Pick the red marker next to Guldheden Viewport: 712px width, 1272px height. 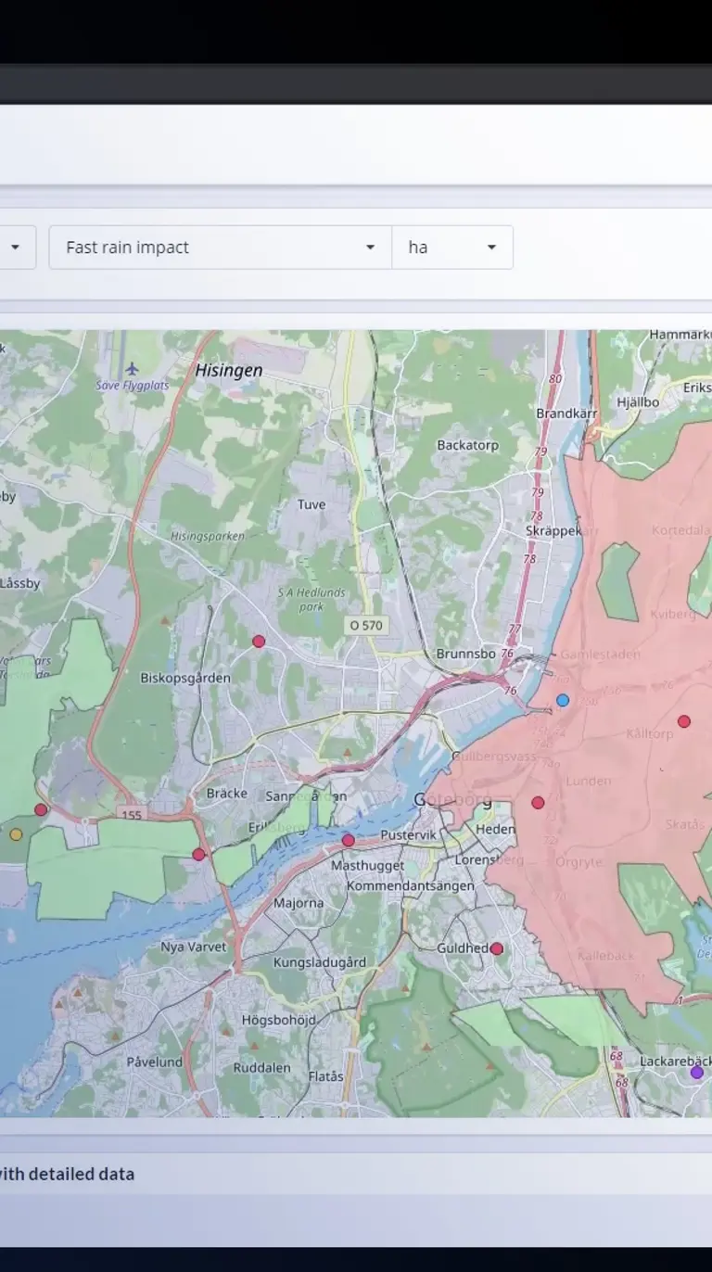pos(497,948)
